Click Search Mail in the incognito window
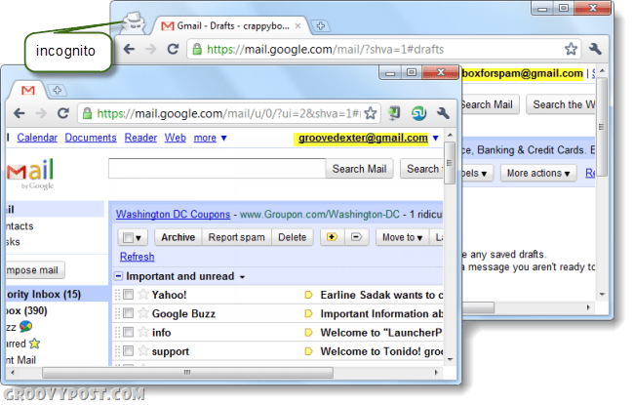Screen dimensions: 634x405 [489, 104]
